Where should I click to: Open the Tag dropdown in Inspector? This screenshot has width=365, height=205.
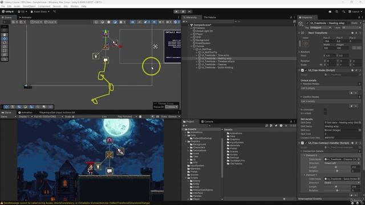click(x=321, y=28)
